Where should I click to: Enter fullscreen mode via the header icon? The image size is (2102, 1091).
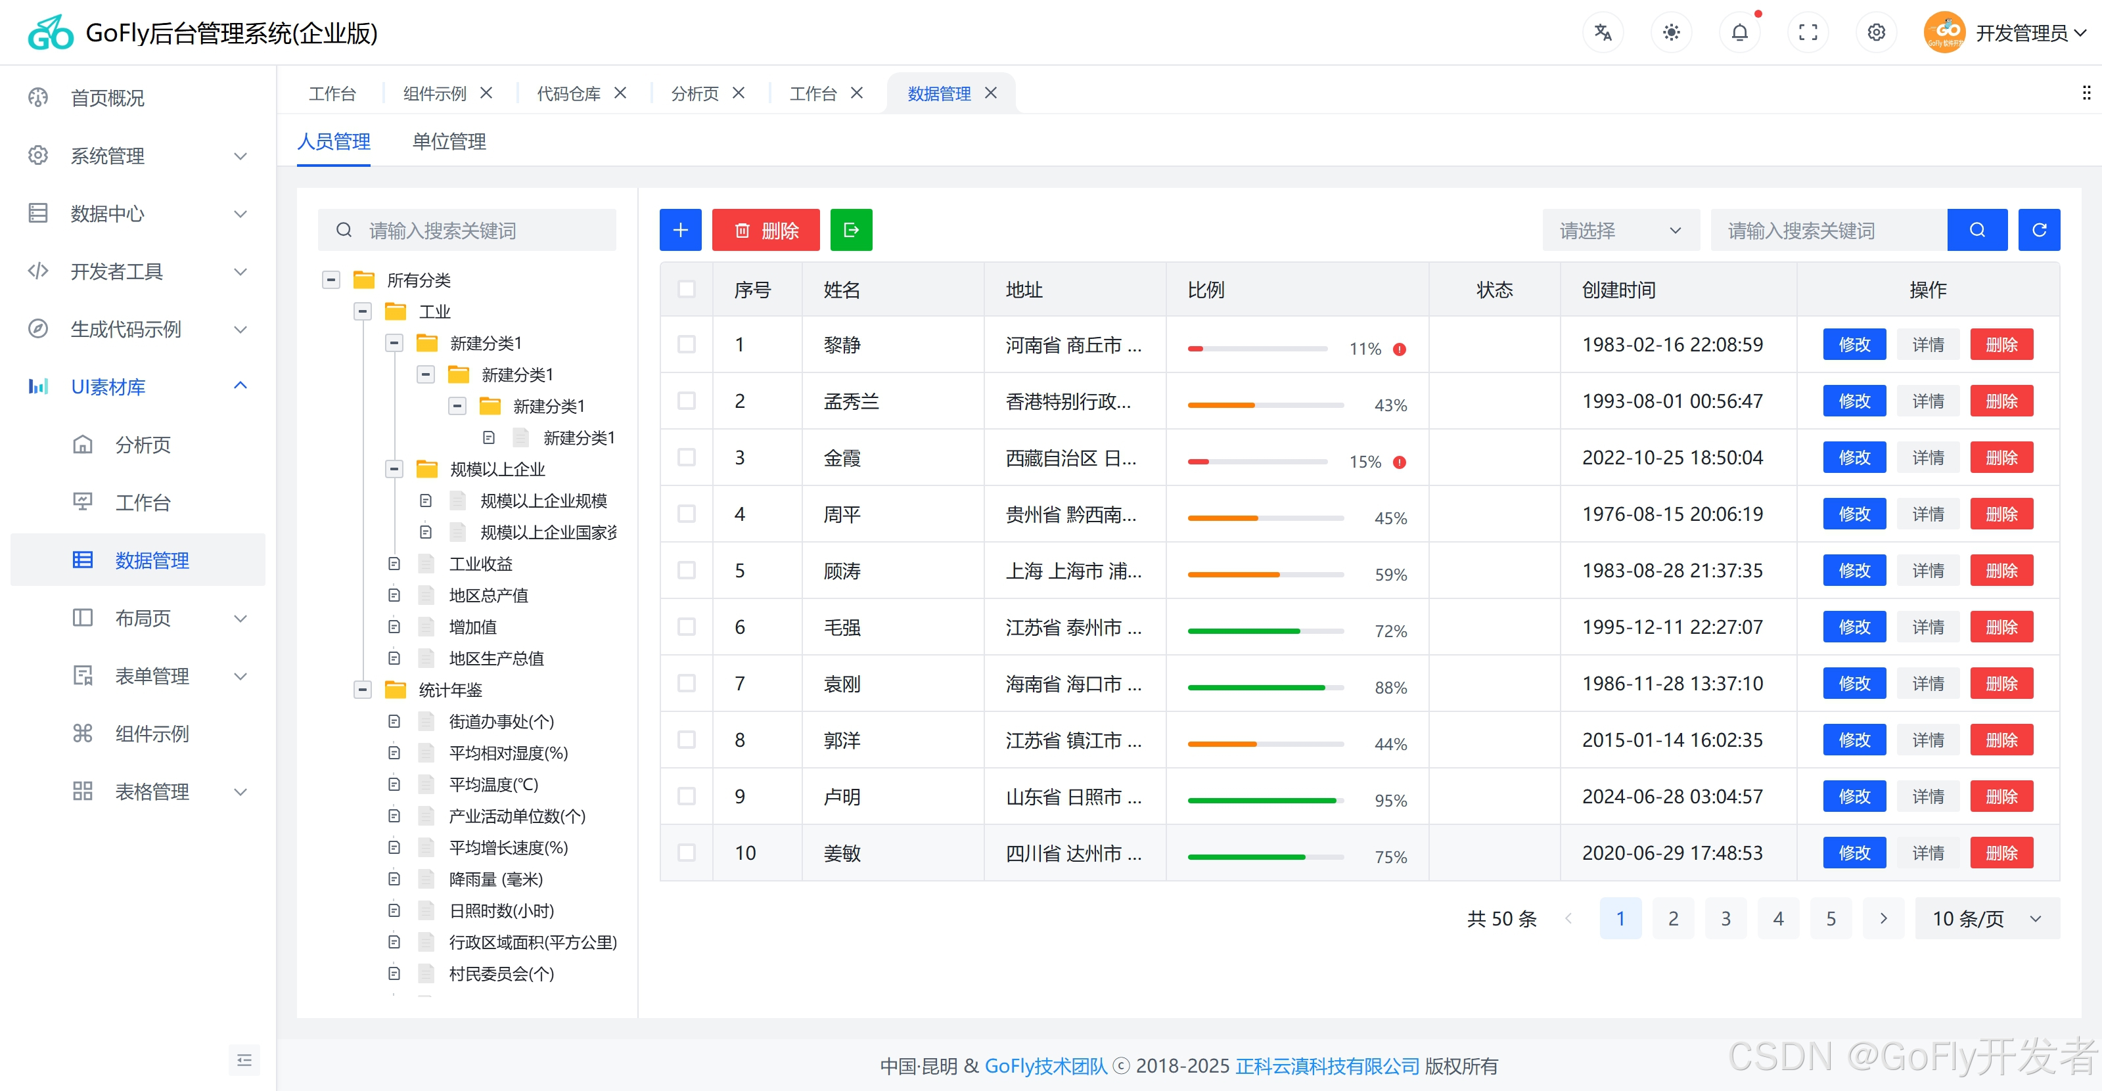[1808, 33]
